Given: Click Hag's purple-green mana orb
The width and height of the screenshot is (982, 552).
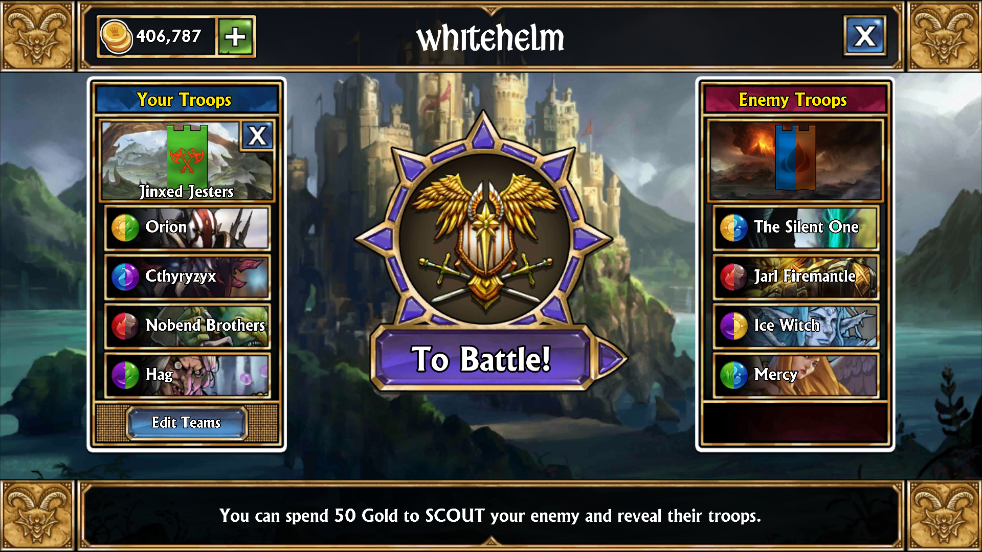Looking at the screenshot, I should click(125, 375).
